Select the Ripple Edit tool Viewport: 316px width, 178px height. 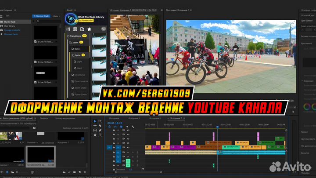coord(95,126)
